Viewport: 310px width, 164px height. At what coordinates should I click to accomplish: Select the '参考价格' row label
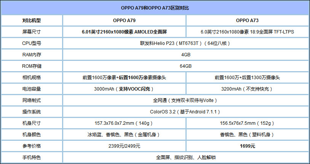coord(32,146)
